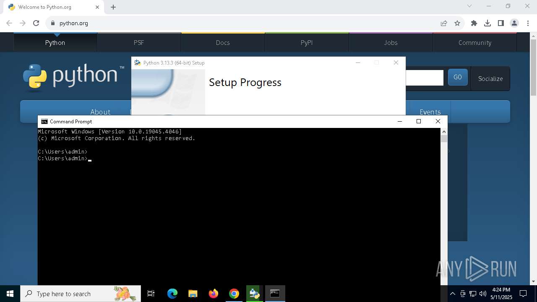Click Python Setup window title icon
537x302 pixels.
(137, 62)
